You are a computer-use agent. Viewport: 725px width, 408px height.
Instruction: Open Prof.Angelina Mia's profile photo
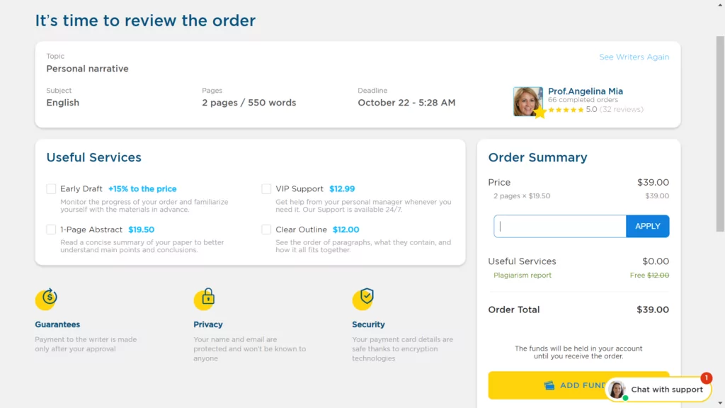527,101
